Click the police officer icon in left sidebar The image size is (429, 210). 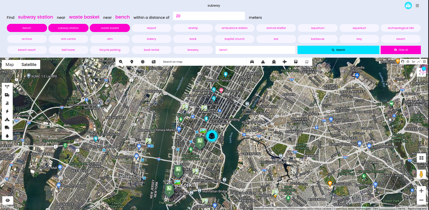[7, 103]
